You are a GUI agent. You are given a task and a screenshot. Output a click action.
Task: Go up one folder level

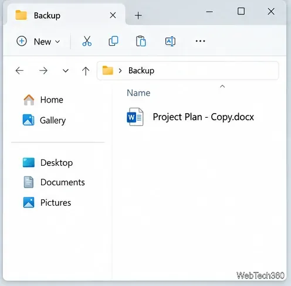click(86, 71)
